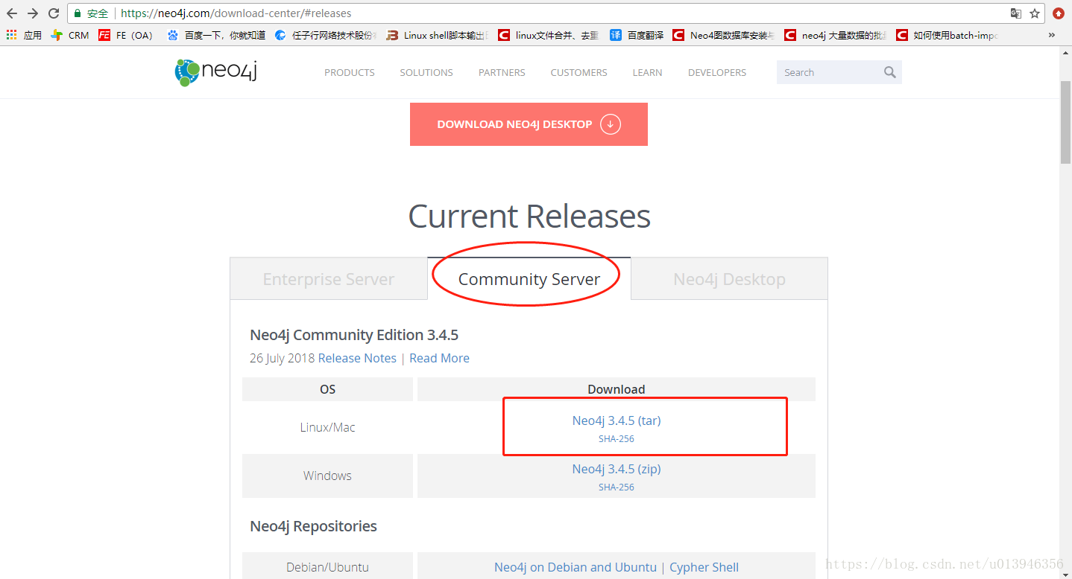Show more bookmarks with chevron

click(1052, 35)
